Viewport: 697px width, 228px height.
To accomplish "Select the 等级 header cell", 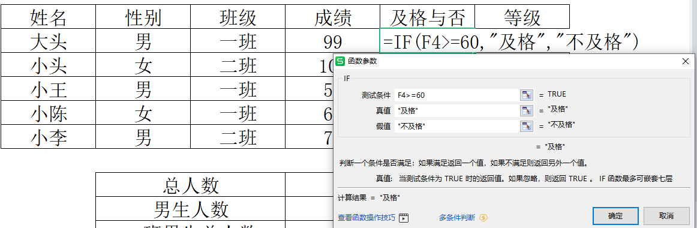I will 522,17.
